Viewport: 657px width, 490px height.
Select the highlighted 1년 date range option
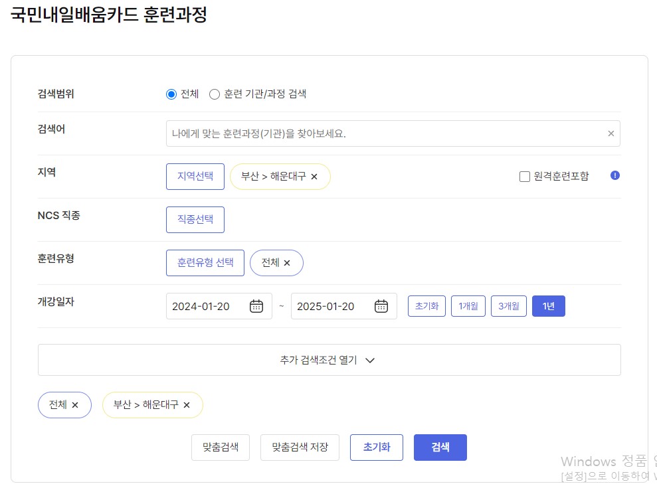point(548,305)
